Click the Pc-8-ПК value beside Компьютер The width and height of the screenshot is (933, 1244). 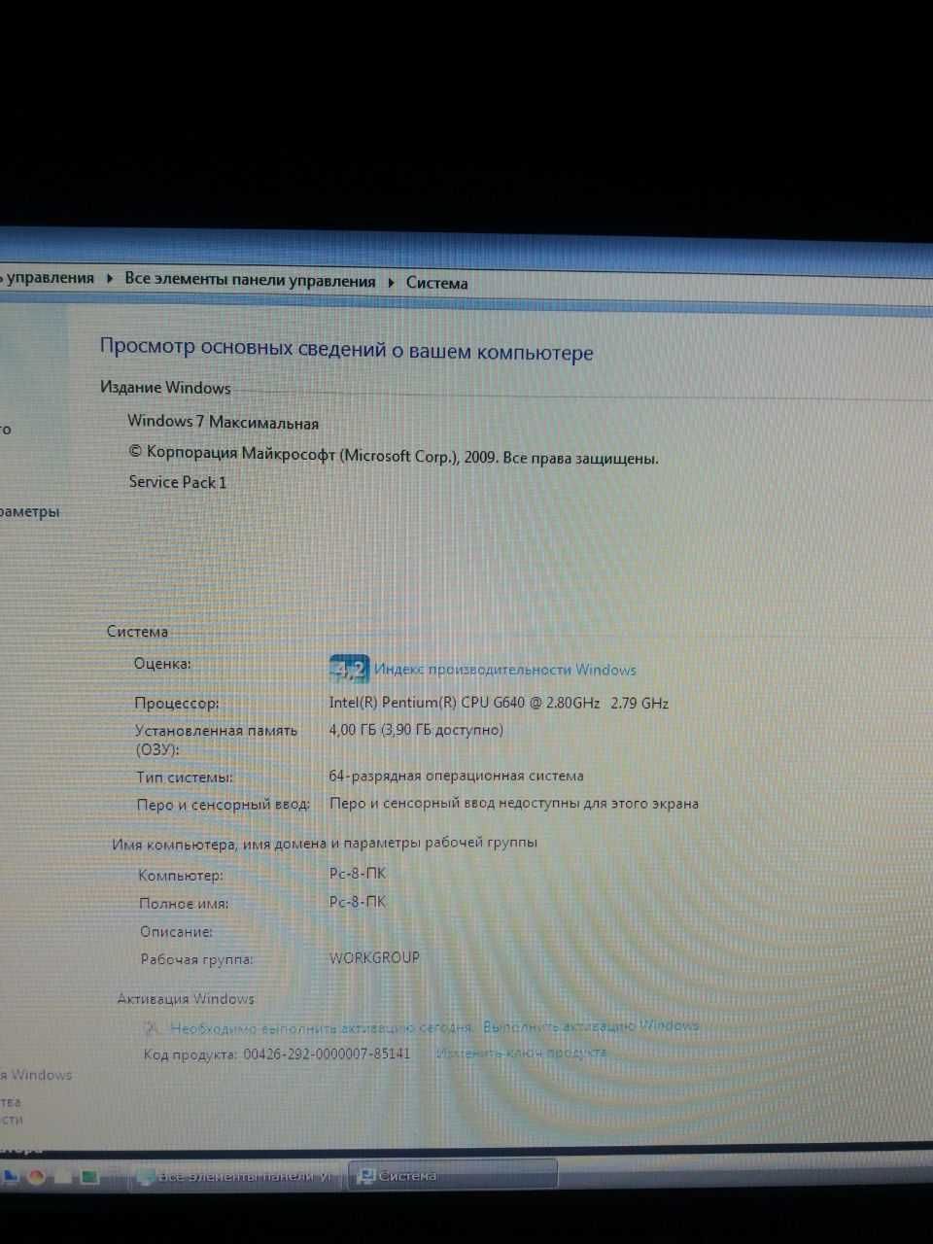click(x=358, y=873)
